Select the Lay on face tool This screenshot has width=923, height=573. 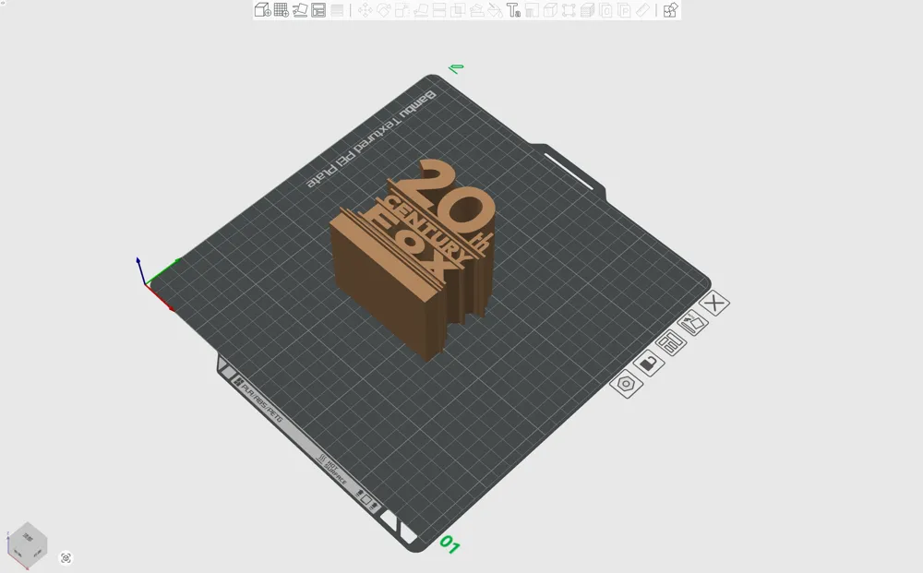(x=421, y=10)
